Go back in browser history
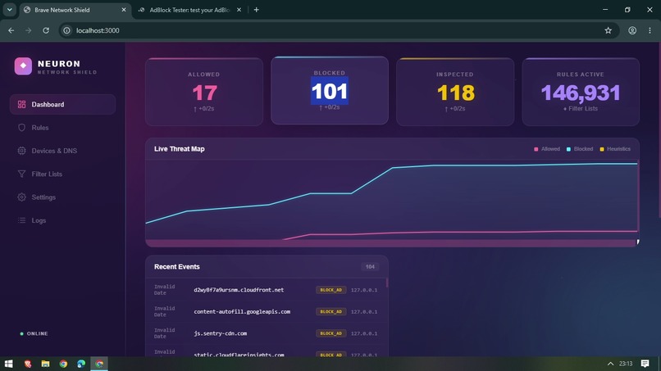The width and height of the screenshot is (661, 371). [11, 30]
